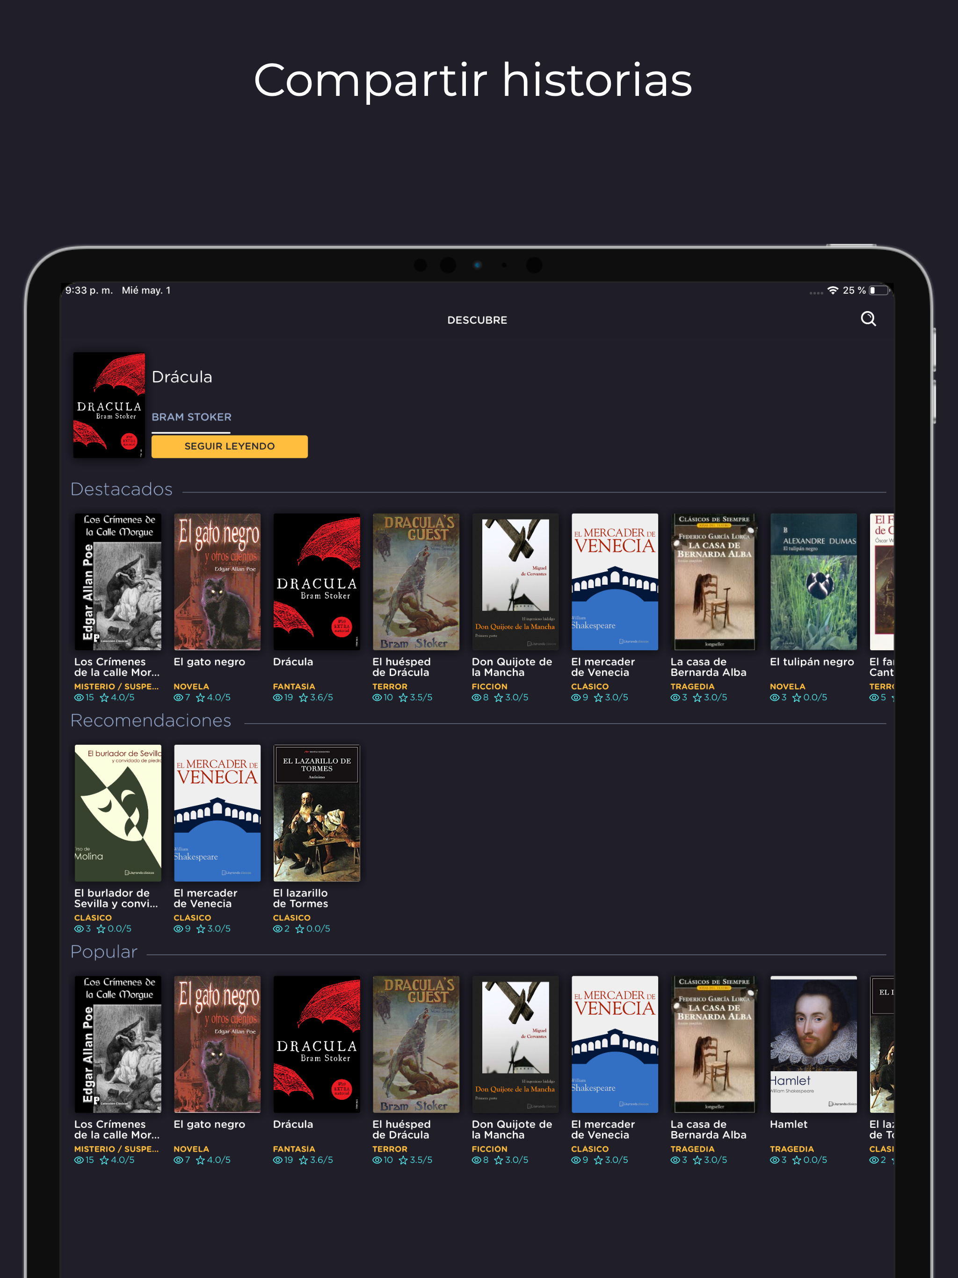Choose El Mercader de Venecia cover in Popular

(615, 1044)
